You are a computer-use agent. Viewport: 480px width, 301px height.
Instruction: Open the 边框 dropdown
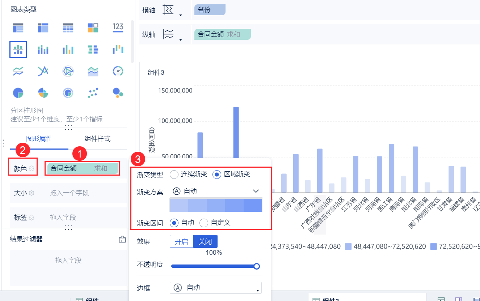(x=216, y=288)
